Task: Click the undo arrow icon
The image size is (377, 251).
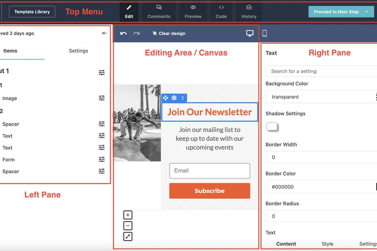Action: coord(123,33)
